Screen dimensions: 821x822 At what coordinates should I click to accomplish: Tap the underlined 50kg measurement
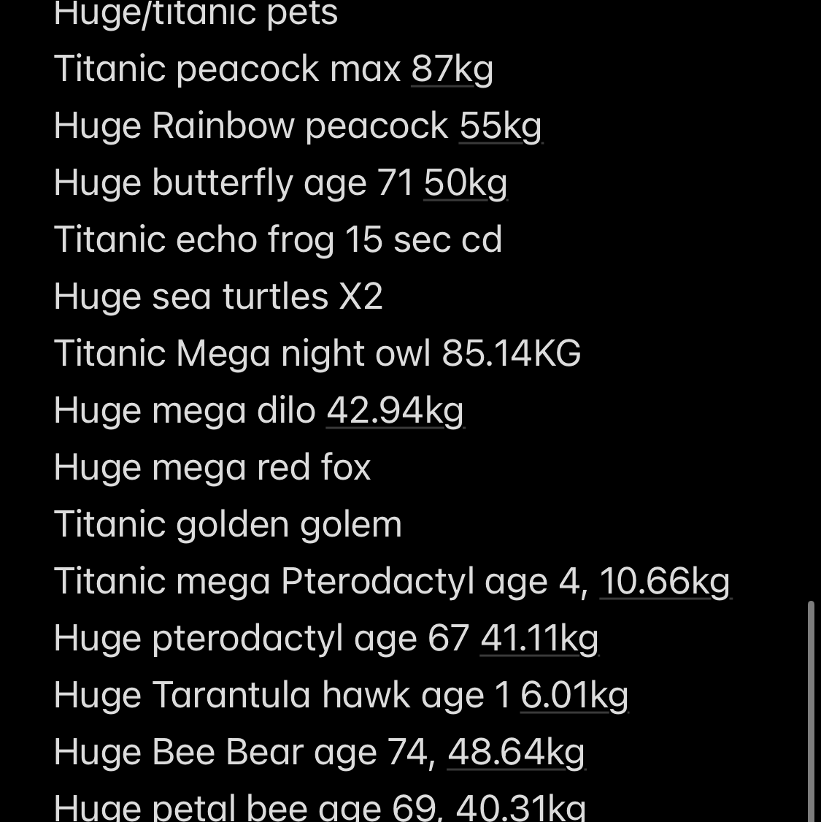click(x=465, y=183)
